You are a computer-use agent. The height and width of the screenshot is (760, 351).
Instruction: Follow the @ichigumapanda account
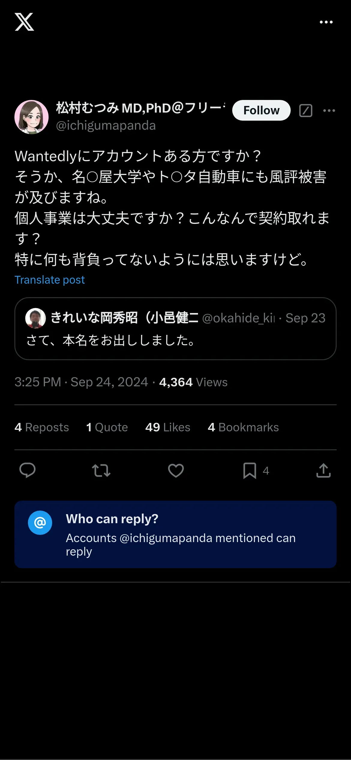261,110
